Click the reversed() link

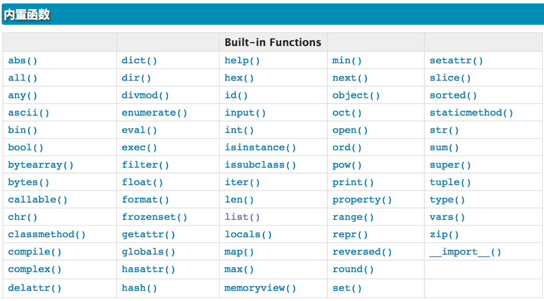[362, 252]
